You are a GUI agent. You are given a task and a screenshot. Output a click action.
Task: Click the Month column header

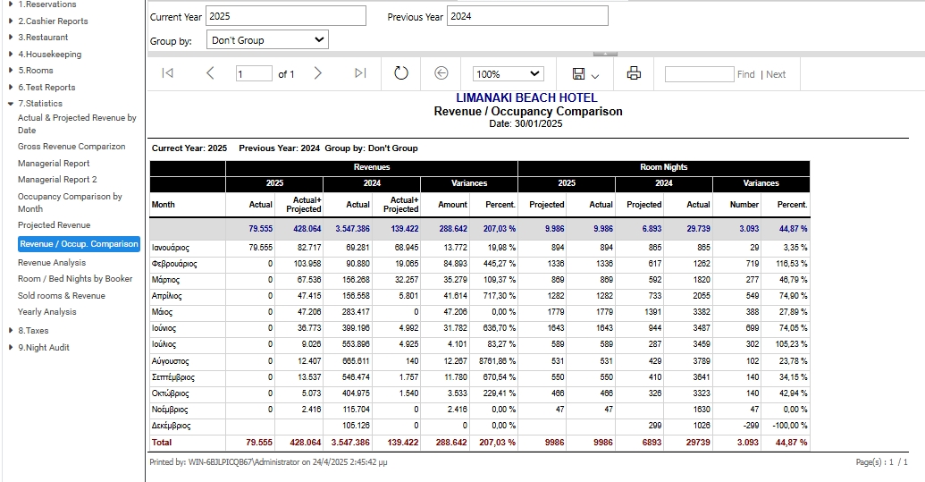click(x=163, y=204)
